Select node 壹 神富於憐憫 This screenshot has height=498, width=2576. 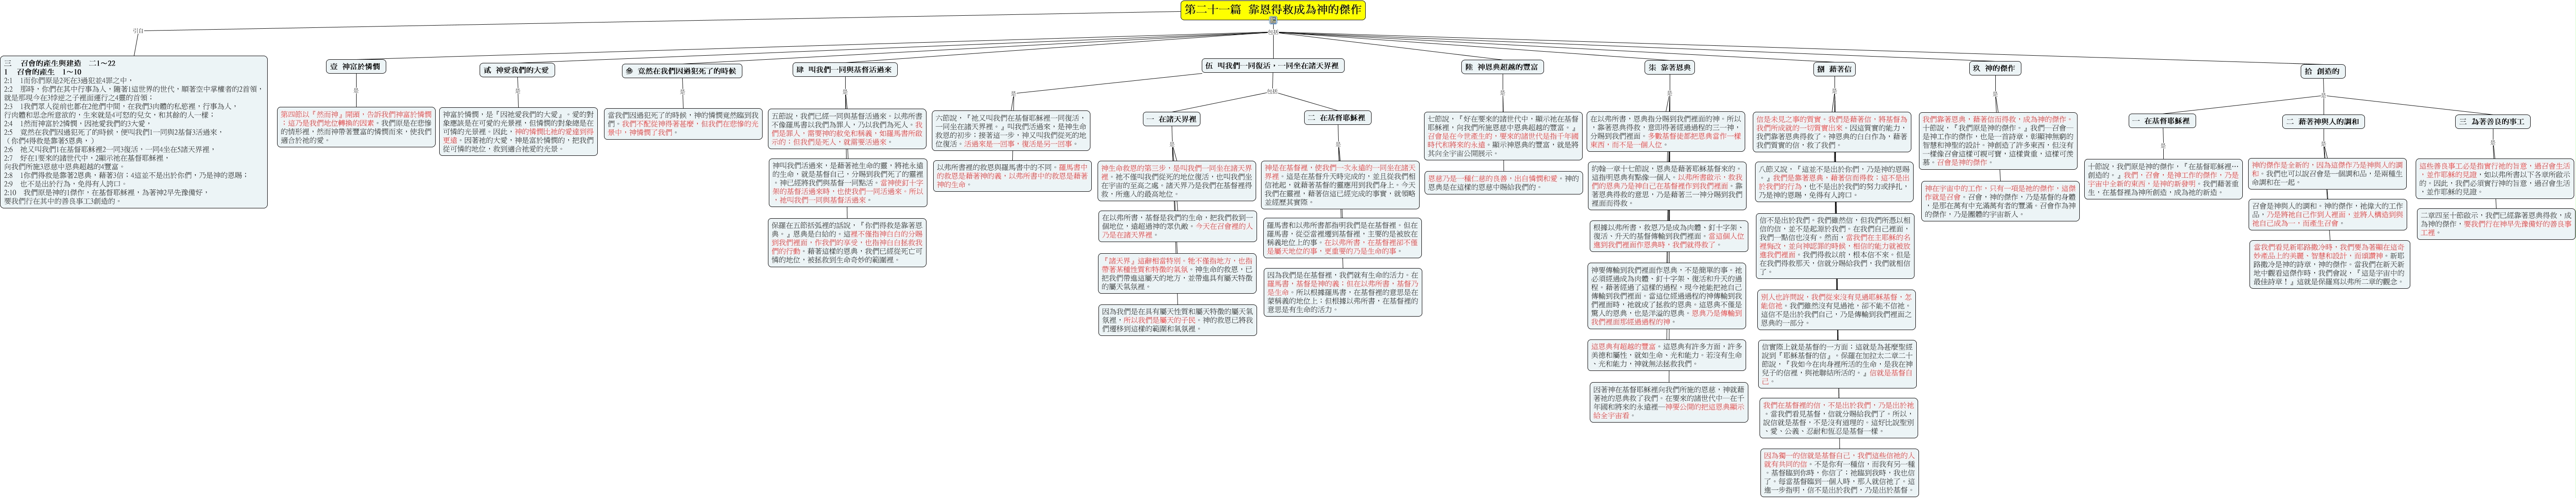point(356,66)
